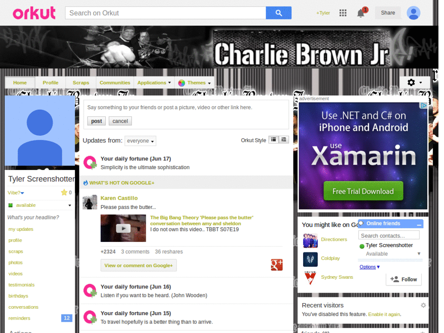Click the +Tyler link
The image size is (444, 333).
(323, 13)
